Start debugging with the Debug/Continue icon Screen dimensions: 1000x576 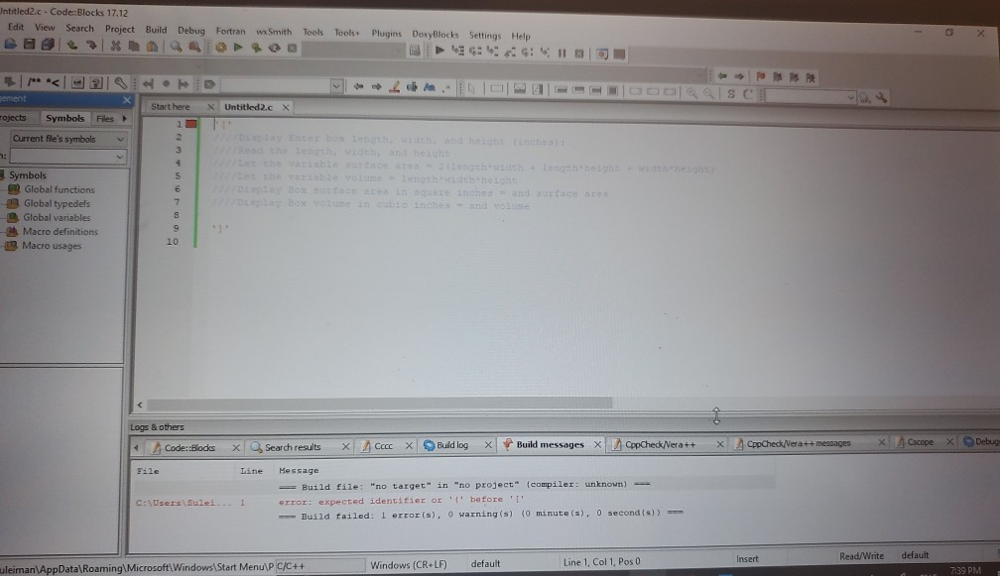pyautogui.click(x=439, y=49)
